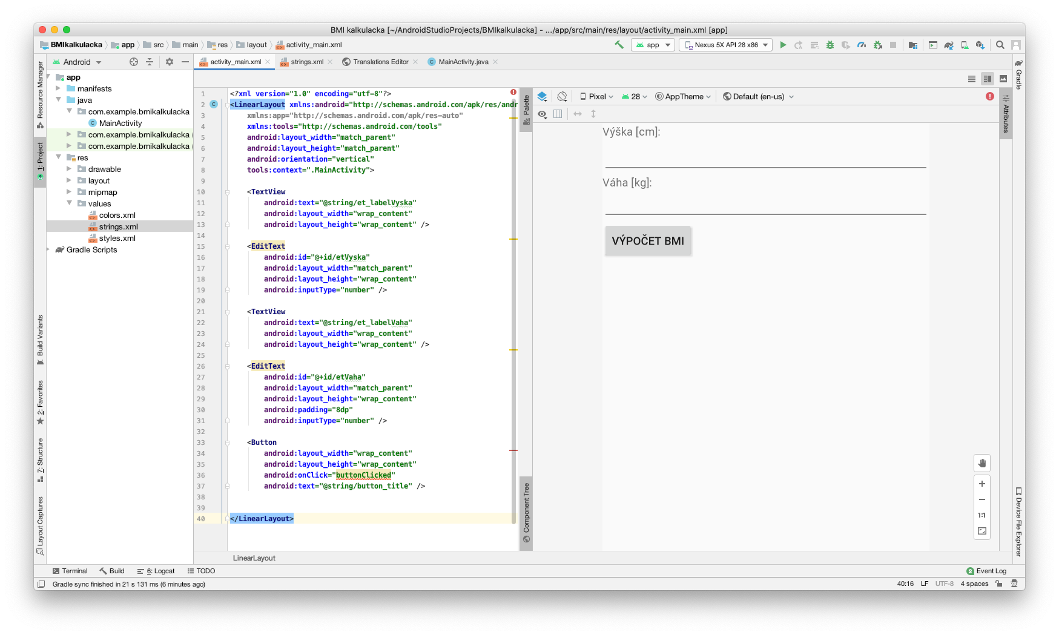Open the Translations Editor tab
The height and width of the screenshot is (635, 1059).
pos(380,62)
